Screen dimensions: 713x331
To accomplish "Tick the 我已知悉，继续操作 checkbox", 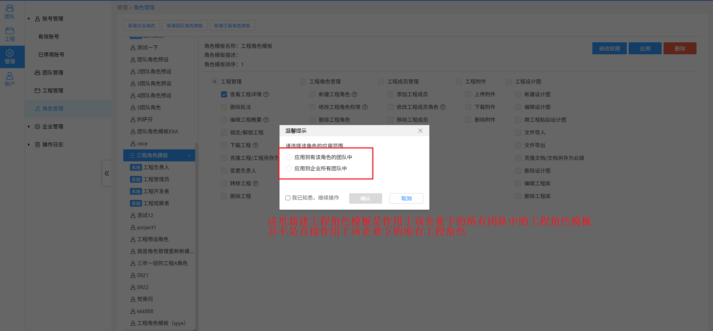I will (x=288, y=198).
